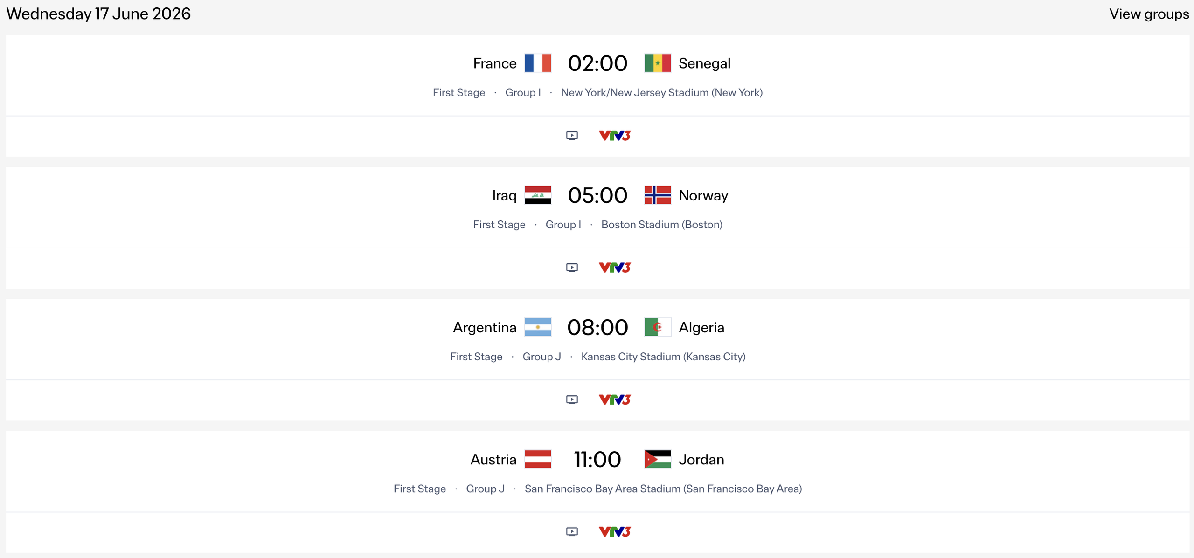The image size is (1194, 558).
Task: Select the Norway flag icon
Action: 658,195
